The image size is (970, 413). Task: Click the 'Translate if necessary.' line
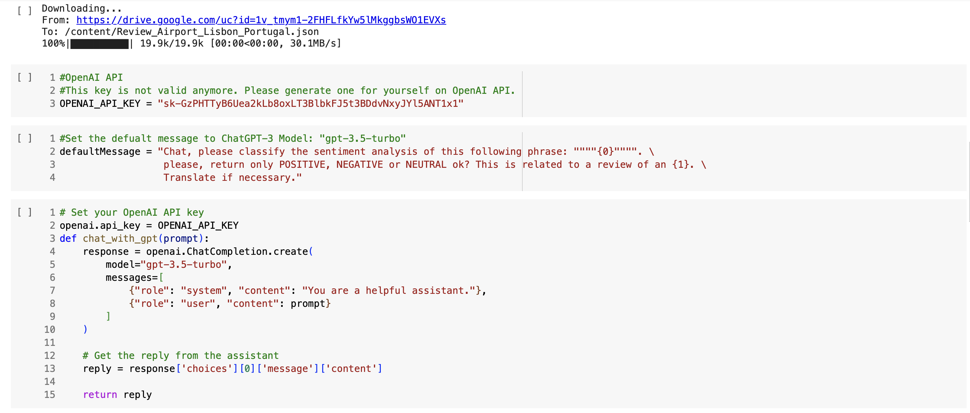(x=232, y=177)
